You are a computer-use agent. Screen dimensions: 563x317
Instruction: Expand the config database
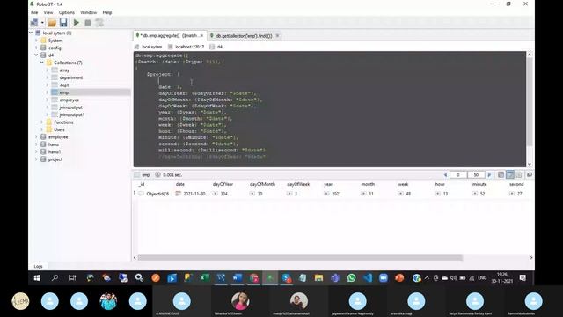click(36, 48)
